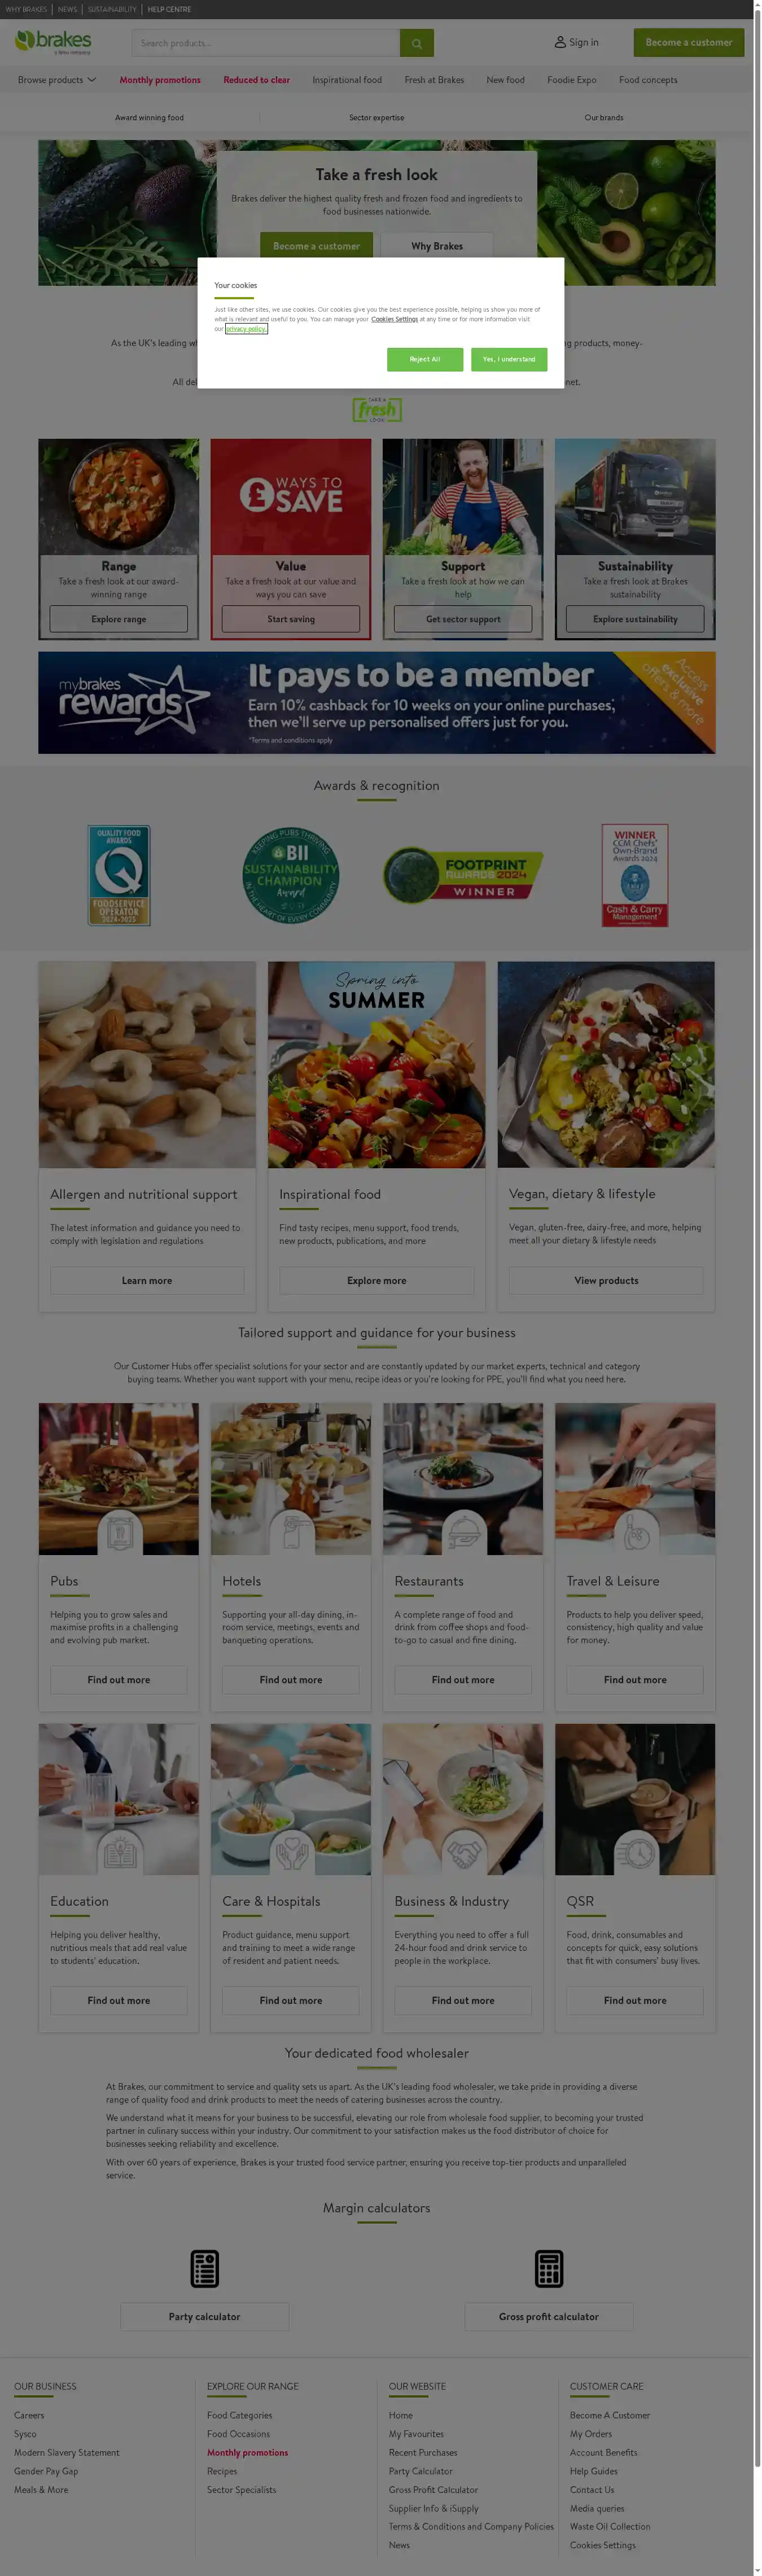The height and width of the screenshot is (2576, 762).
Task: Select the Footprint Awards 2024 Winner badge
Action: pos(463,875)
